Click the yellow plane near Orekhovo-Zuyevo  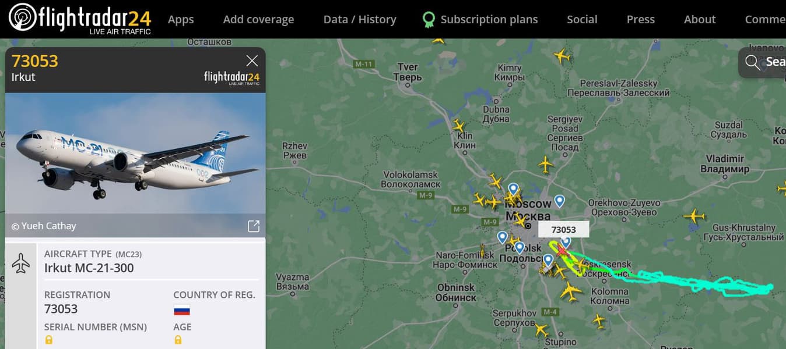click(x=694, y=216)
